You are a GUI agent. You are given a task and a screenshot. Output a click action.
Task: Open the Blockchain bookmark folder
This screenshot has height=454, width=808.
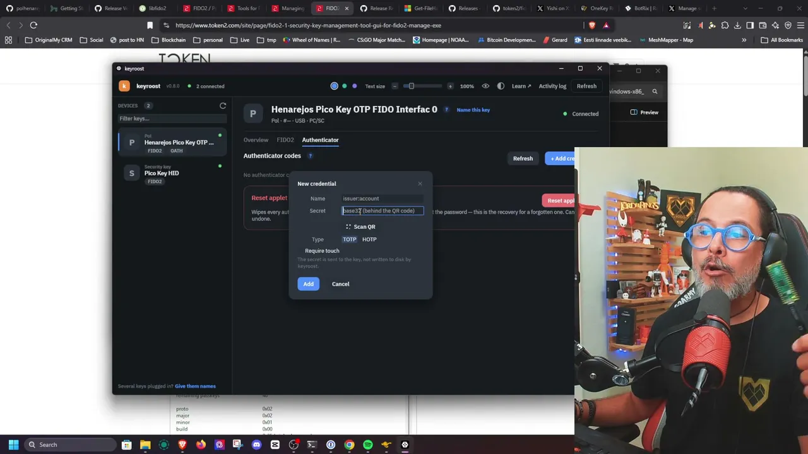[x=167, y=40]
